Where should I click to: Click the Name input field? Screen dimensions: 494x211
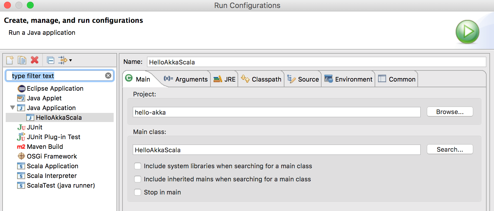[316, 62]
